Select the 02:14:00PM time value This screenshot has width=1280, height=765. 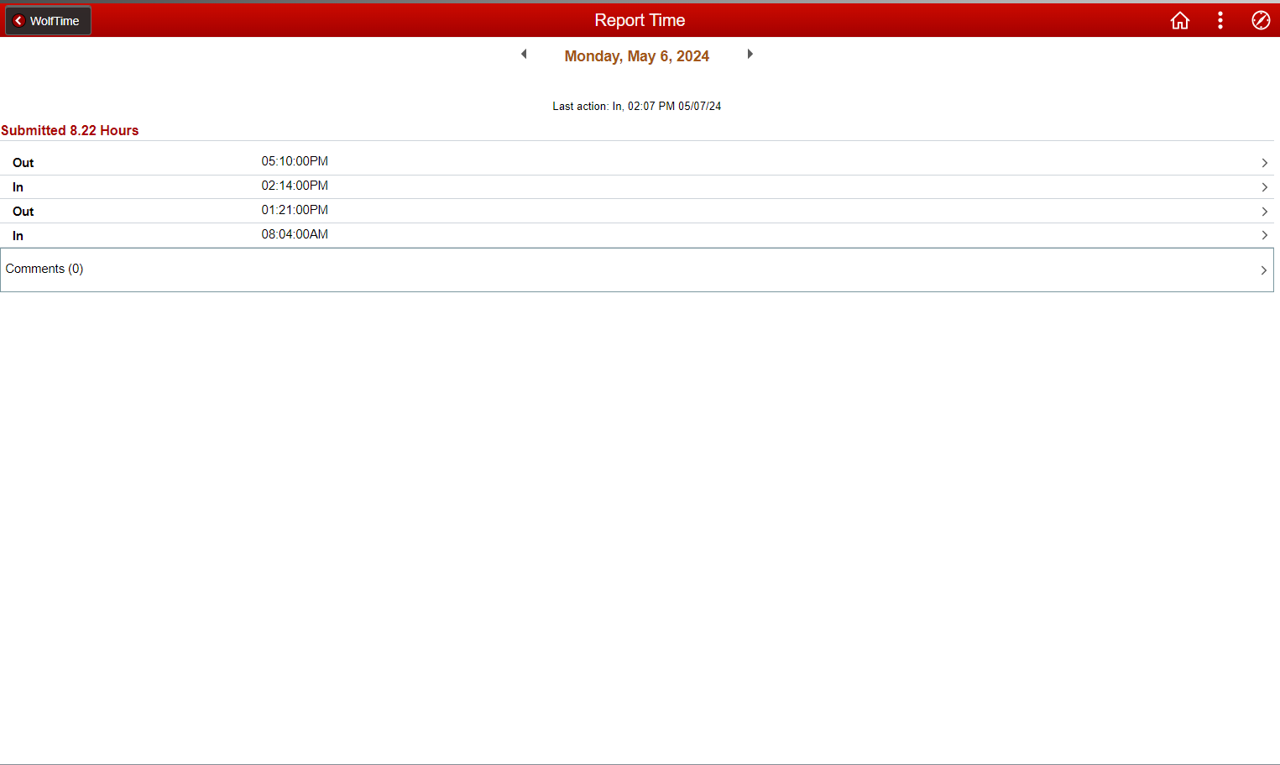pyautogui.click(x=295, y=186)
